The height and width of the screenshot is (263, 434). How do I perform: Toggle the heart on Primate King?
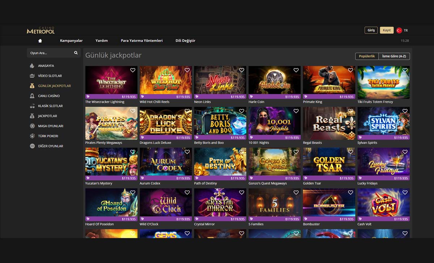(350, 70)
